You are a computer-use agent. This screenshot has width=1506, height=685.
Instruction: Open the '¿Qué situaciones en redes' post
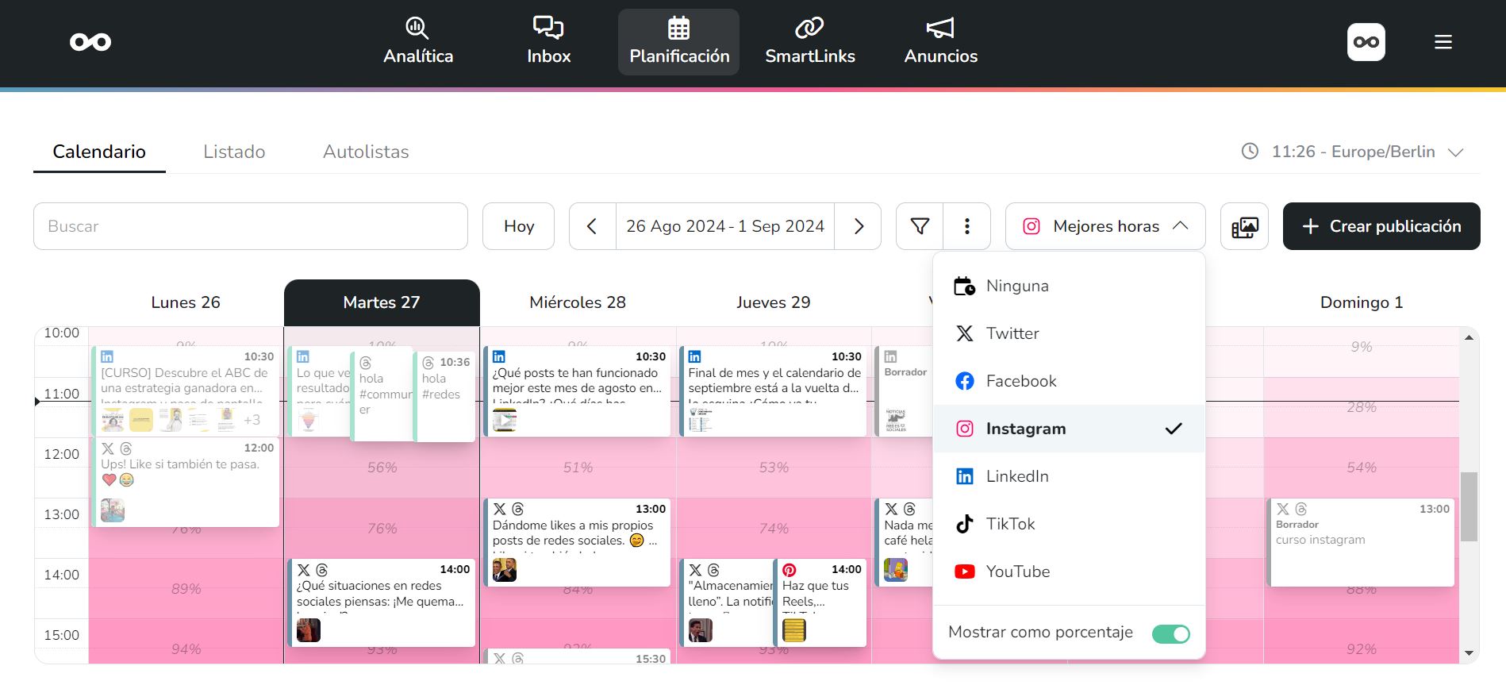pyautogui.click(x=382, y=602)
